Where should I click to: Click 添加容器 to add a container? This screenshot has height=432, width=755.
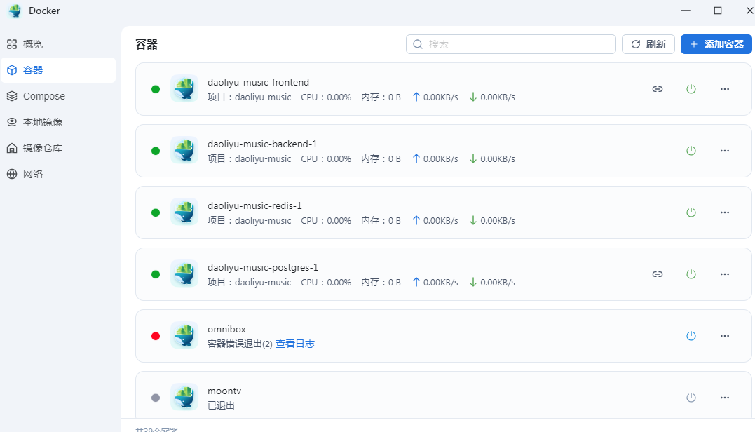[716, 44]
